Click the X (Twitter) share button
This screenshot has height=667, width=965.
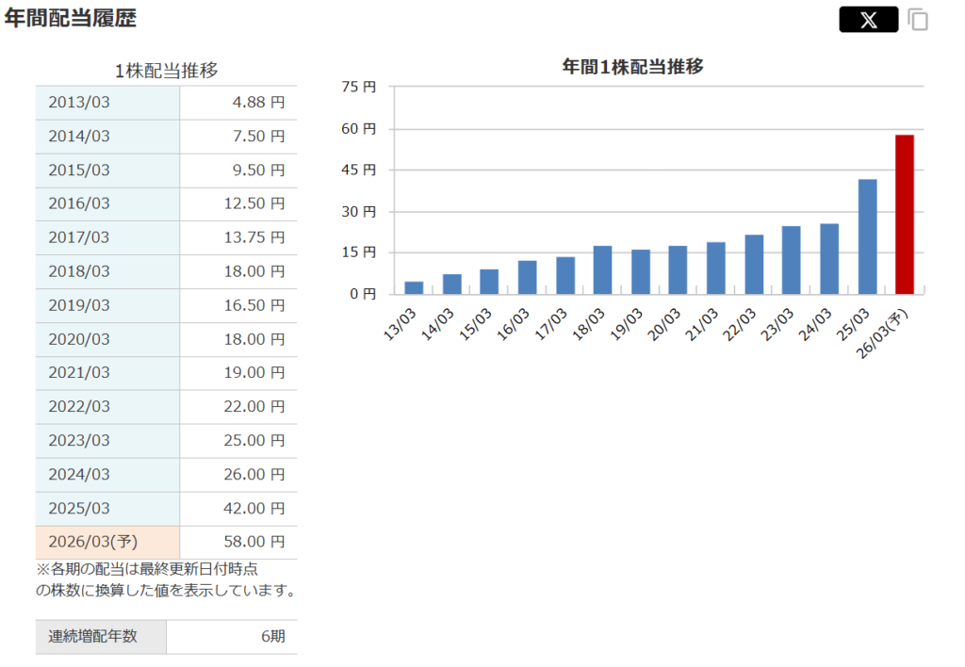[868, 20]
